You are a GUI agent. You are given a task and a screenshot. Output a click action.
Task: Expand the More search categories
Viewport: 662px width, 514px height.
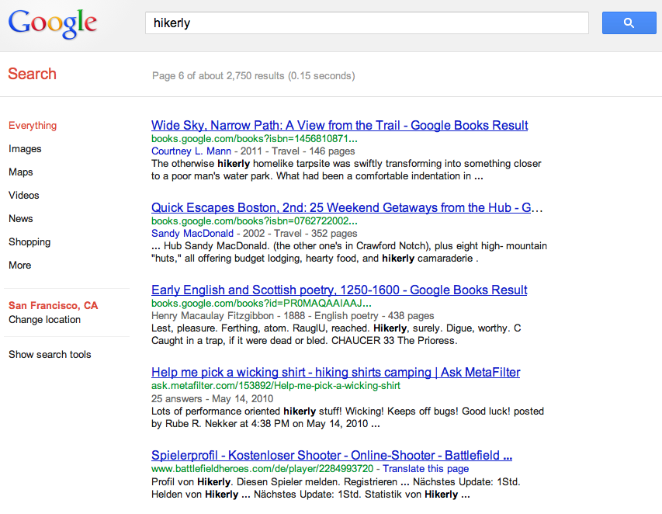(20, 266)
